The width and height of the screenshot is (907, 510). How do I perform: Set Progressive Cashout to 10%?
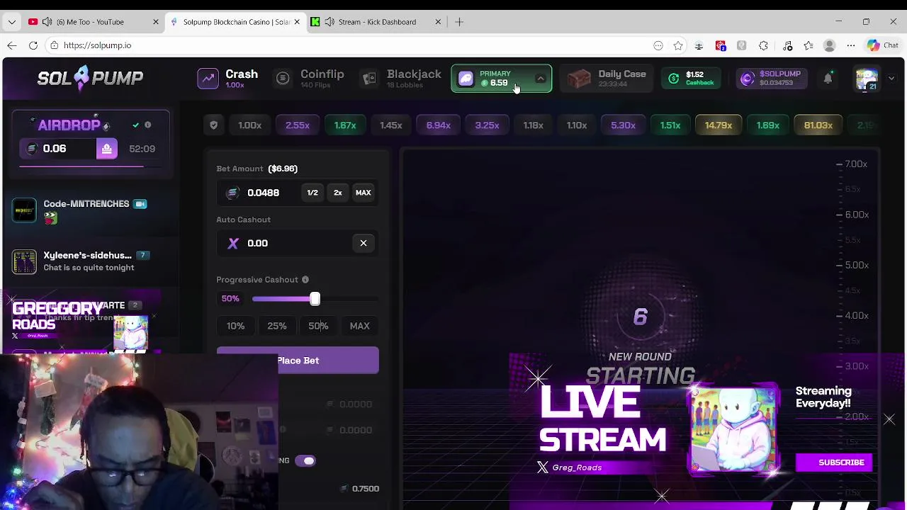click(x=235, y=326)
